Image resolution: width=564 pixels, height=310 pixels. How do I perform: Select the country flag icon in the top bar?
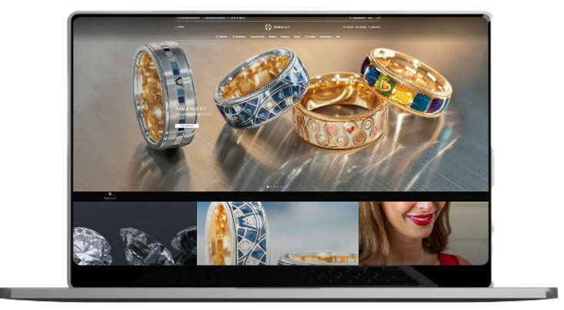pos(376,18)
